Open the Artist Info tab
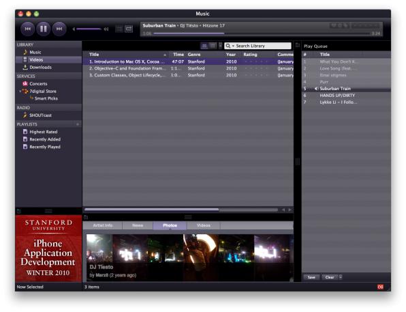 (x=103, y=225)
